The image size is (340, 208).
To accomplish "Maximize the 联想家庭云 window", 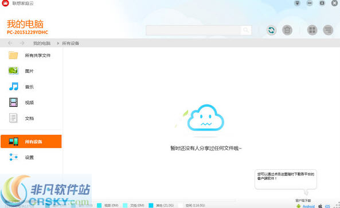I will click(322, 3).
